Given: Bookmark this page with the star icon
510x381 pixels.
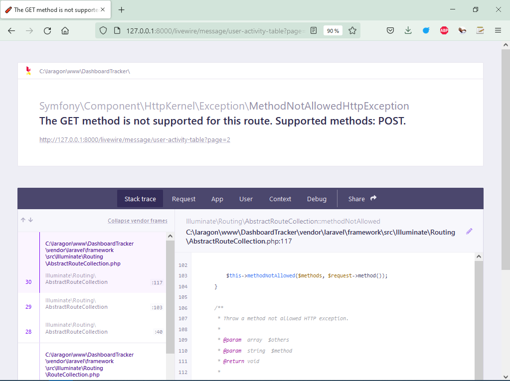Looking at the screenshot, I should 352,31.
